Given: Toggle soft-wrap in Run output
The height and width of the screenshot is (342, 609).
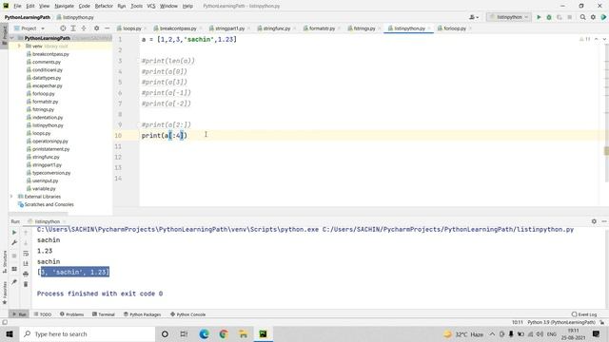Looking at the screenshot, I should click(x=26, y=254).
